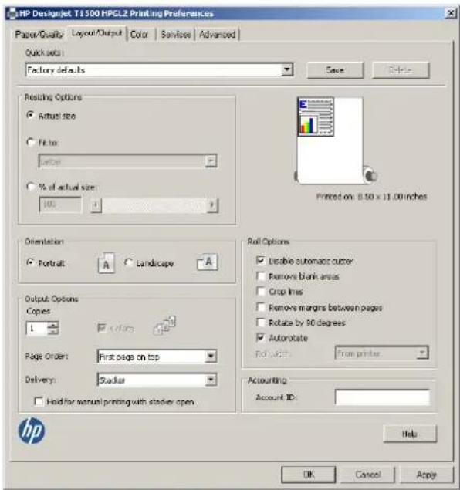Click the landscape page orientation icon
Screen dimensions: 460x490
pyautogui.click(x=207, y=262)
